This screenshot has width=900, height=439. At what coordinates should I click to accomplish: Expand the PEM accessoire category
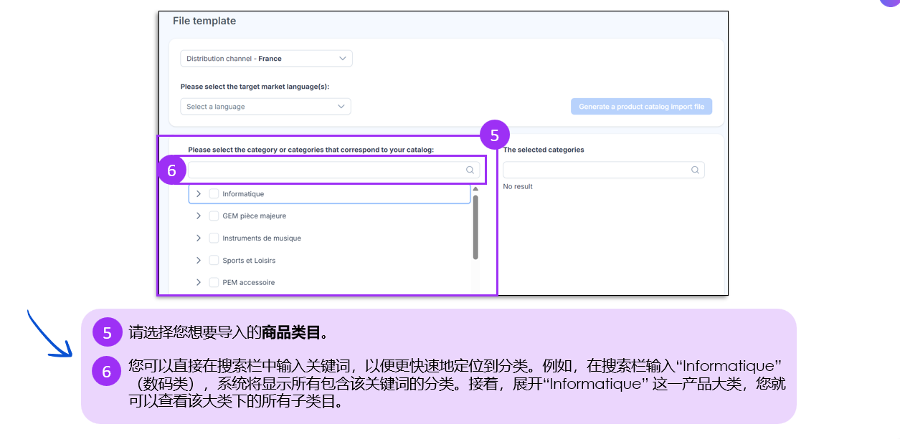[x=199, y=282]
